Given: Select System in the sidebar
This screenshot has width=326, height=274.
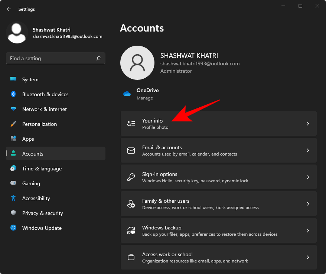Looking at the screenshot, I should [x=30, y=79].
